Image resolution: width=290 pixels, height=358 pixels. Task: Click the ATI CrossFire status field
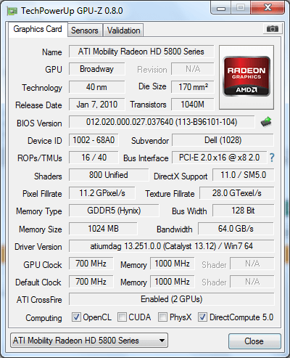pos(172,299)
